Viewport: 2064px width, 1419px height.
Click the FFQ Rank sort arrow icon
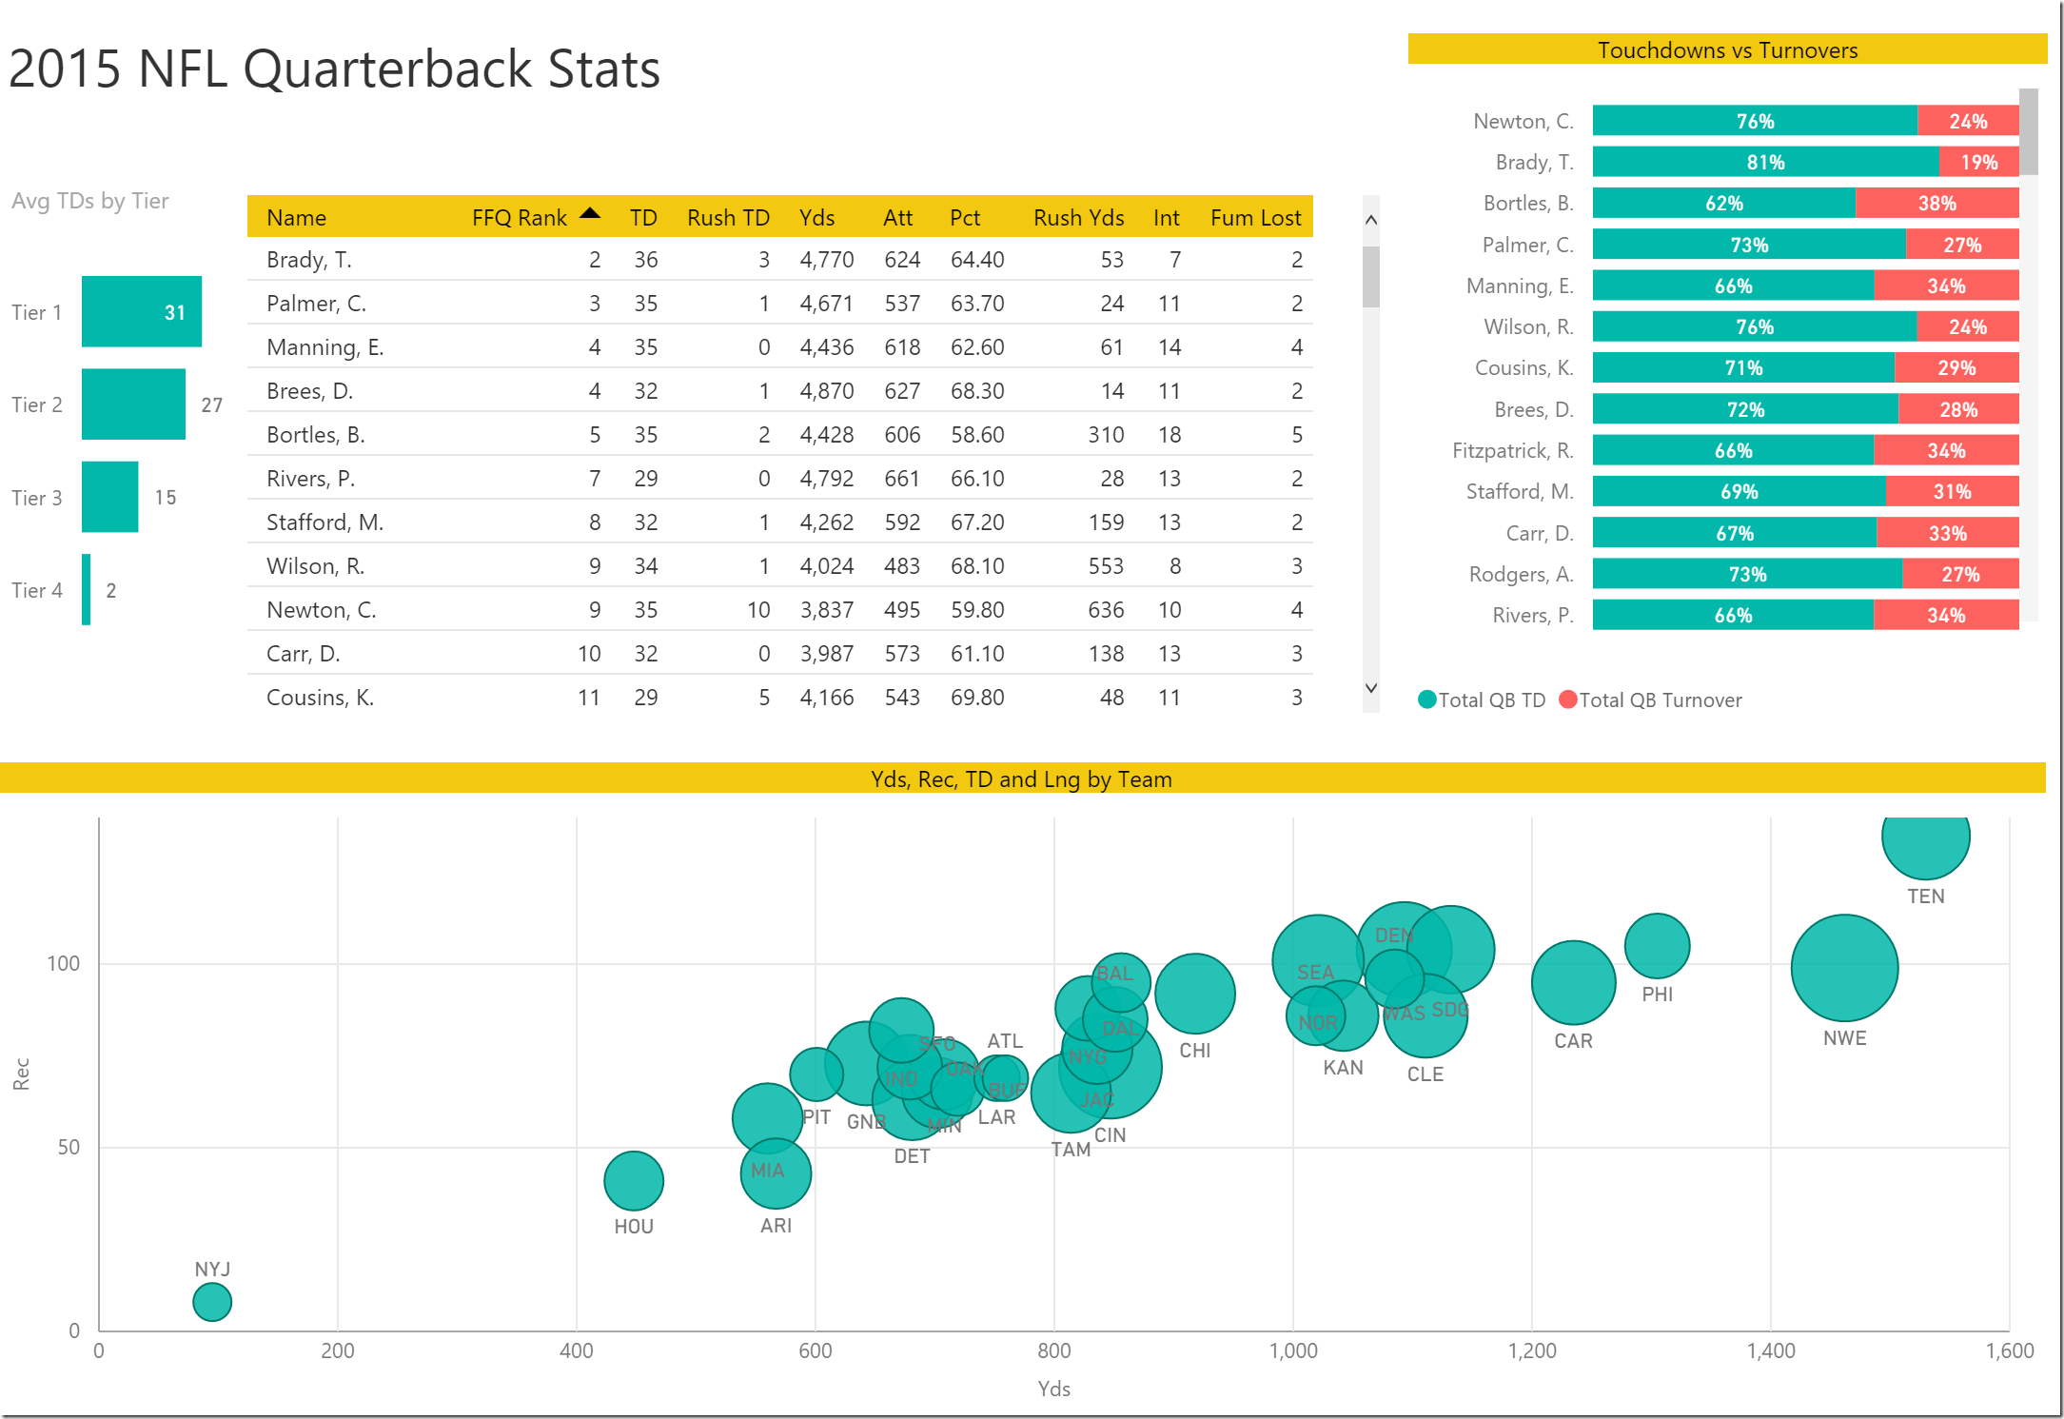(590, 213)
